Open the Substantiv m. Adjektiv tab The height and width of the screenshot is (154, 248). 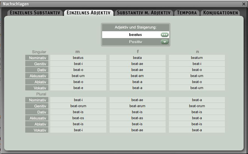(x=144, y=13)
